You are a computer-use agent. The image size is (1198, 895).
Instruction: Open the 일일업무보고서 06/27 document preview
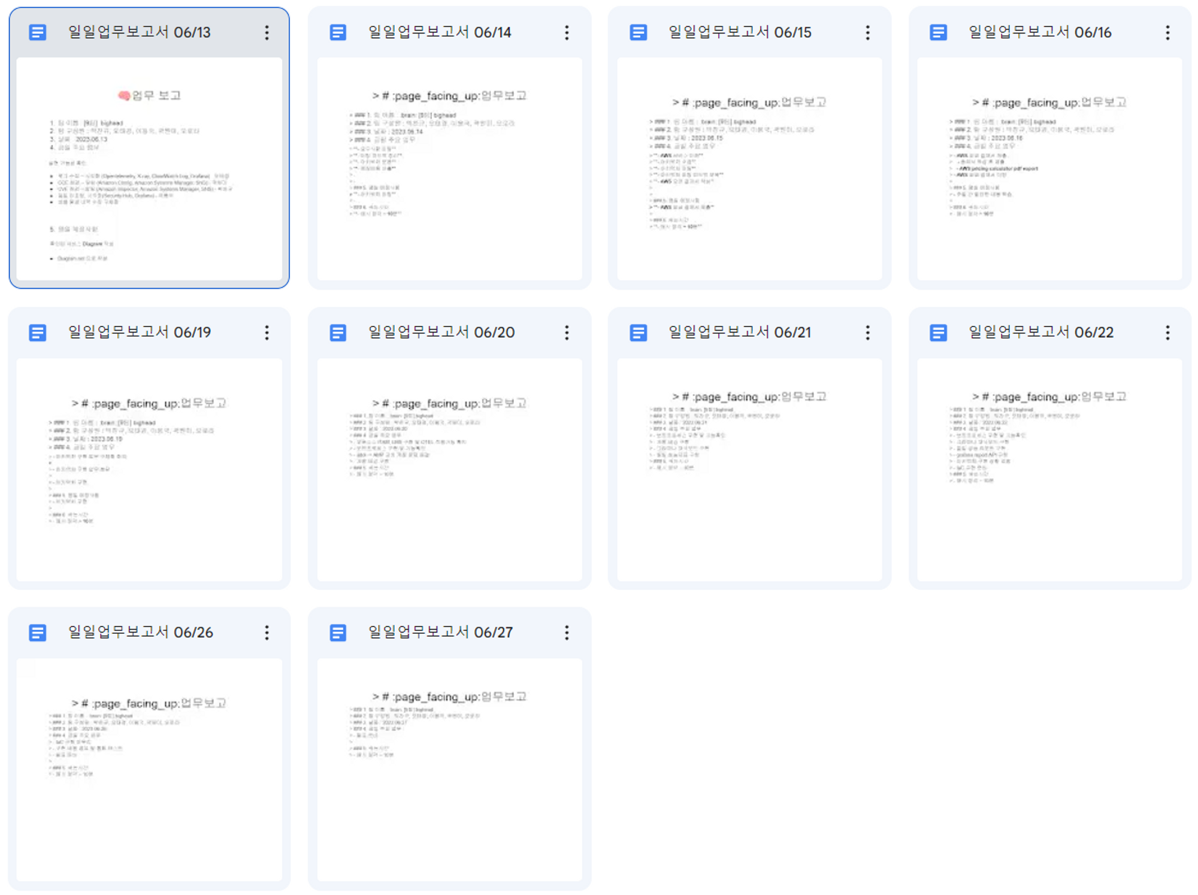pyautogui.click(x=449, y=769)
